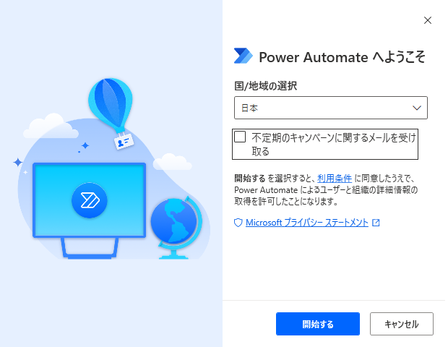The image size is (448, 347).
Task: Click the キャンセル button
Action: point(402,324)
